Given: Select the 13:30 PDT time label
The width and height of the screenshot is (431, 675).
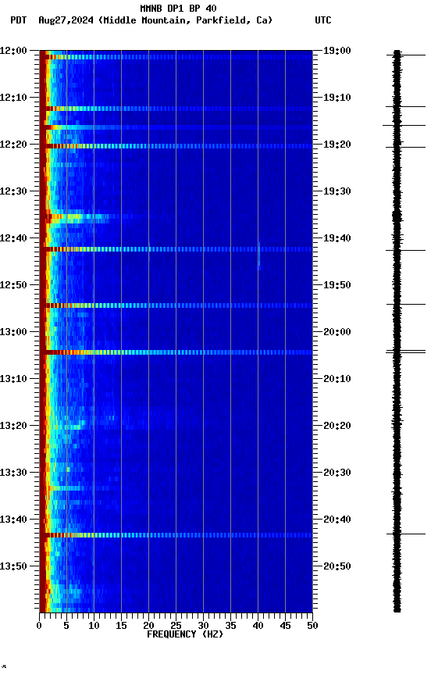Looking at the screenshot, I should tap(13, 473).
